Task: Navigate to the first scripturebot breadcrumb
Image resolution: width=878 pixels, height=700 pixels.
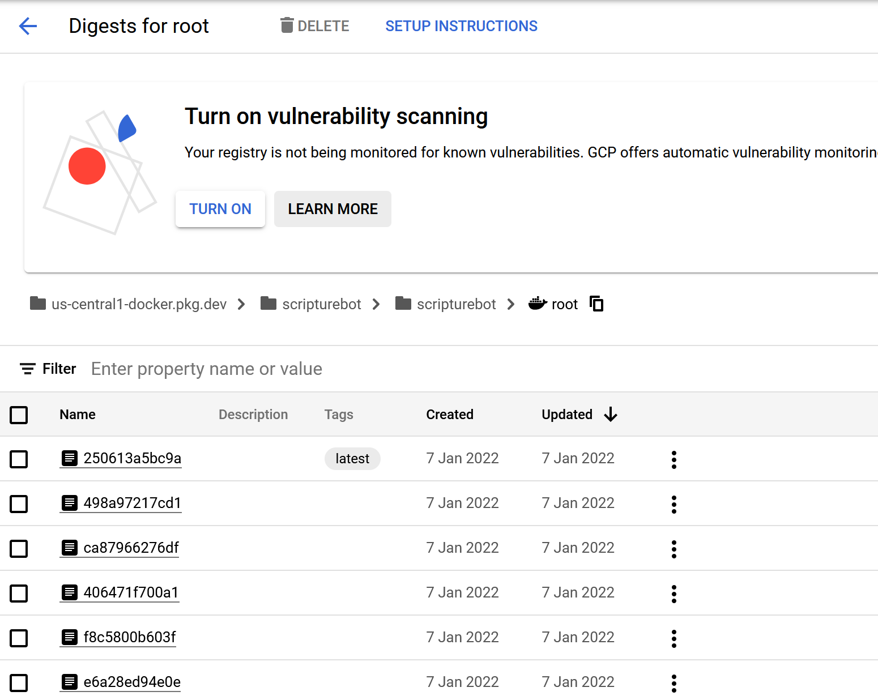Action: (321, 305)
